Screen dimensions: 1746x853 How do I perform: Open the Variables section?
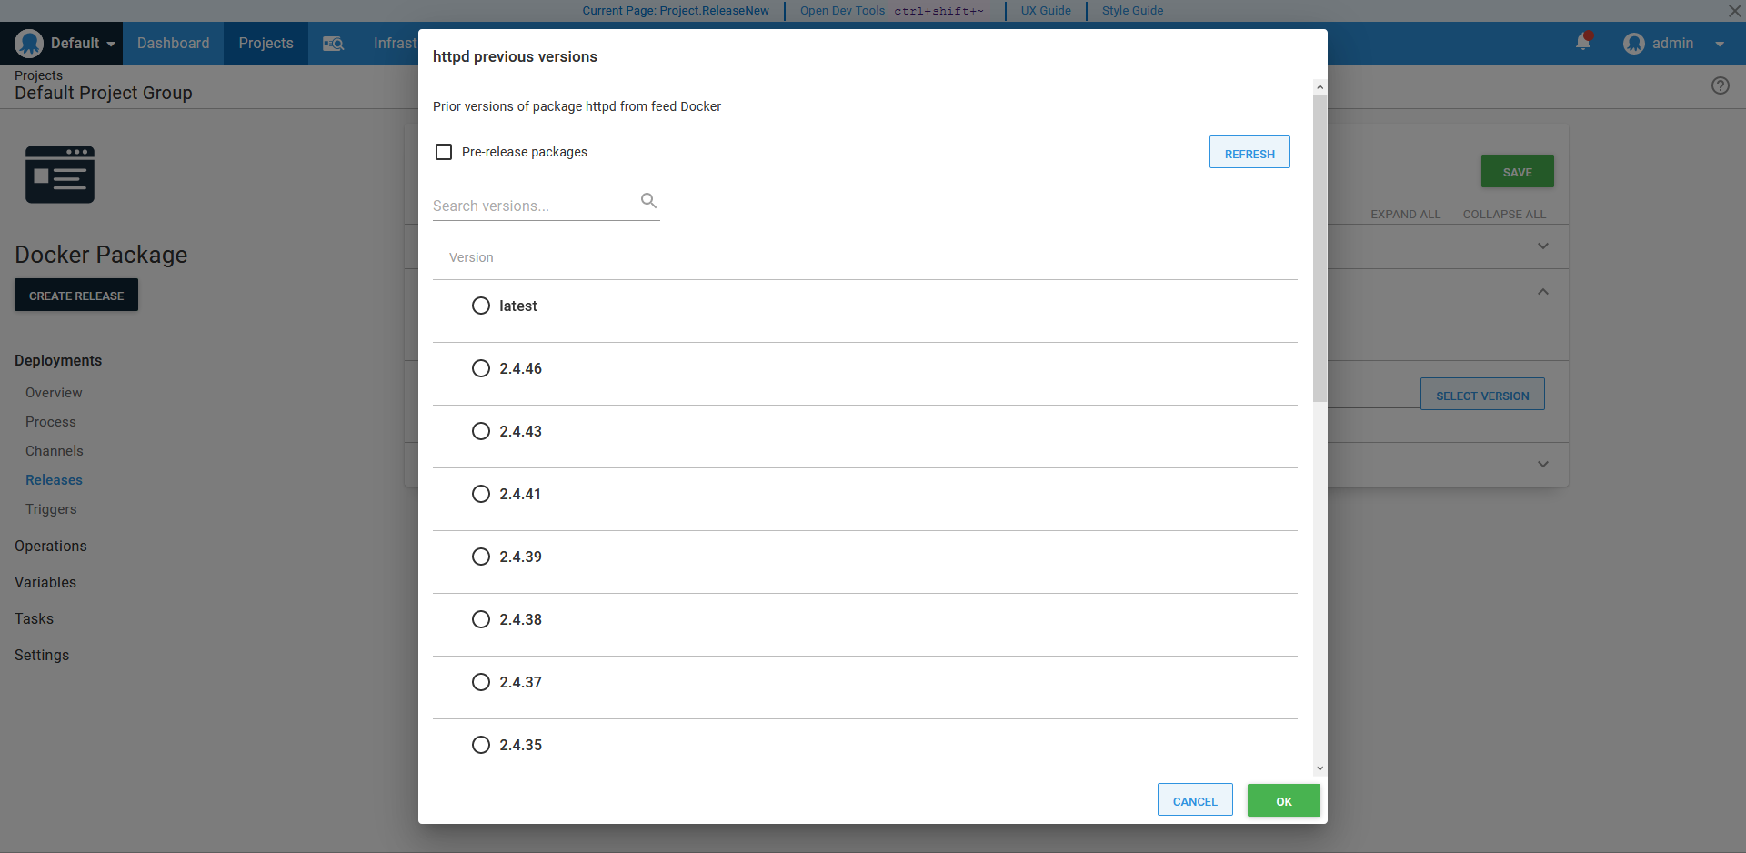pos(45,582)
